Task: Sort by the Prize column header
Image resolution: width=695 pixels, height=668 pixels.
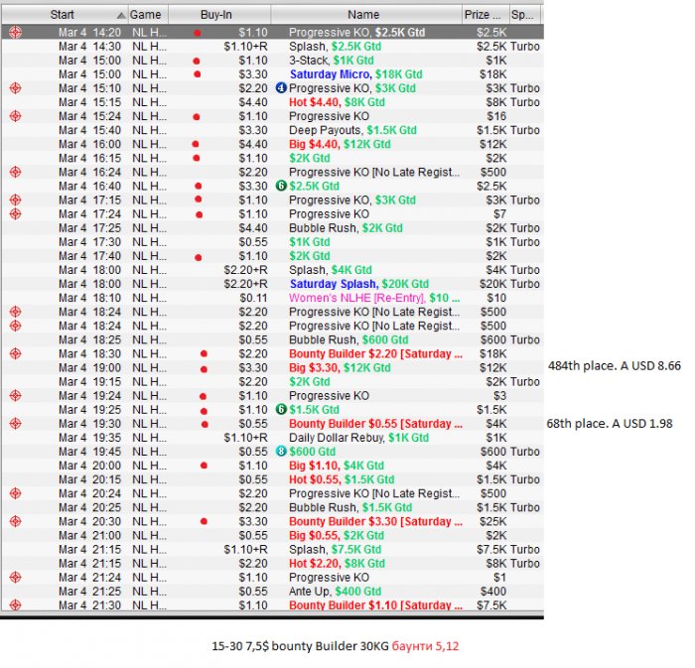Action: click(485, 15)
